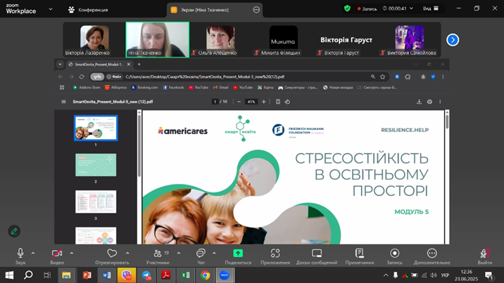Turn on camera with the Видео button
The image size is (504, 283).
pos(57,256)
